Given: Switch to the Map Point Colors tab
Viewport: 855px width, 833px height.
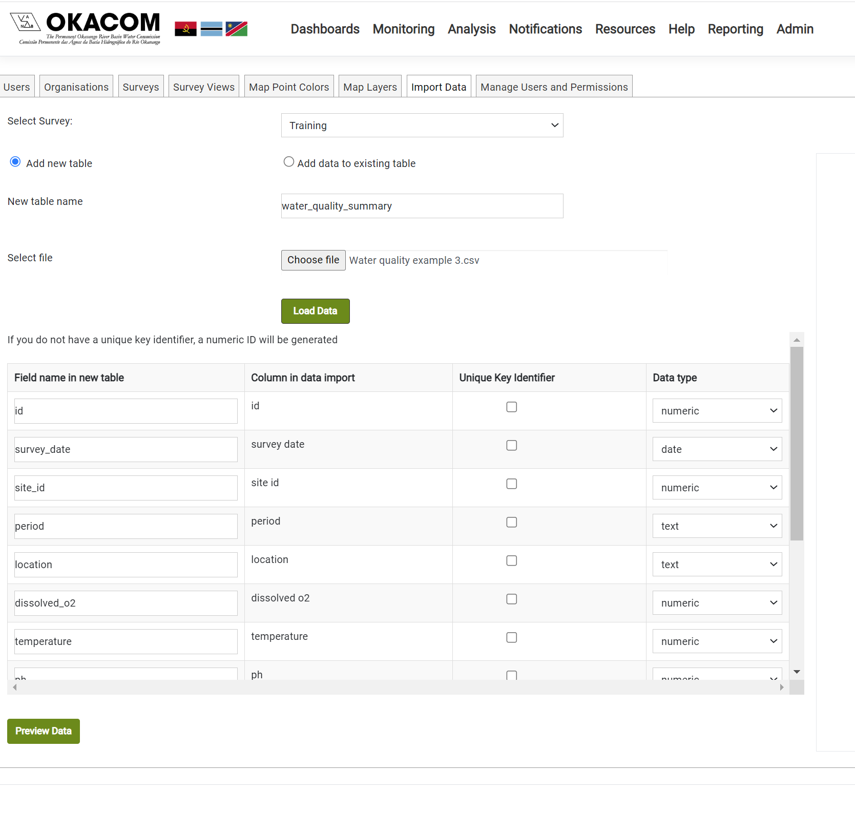Looking at the screenshot, I should pos(289,87).
